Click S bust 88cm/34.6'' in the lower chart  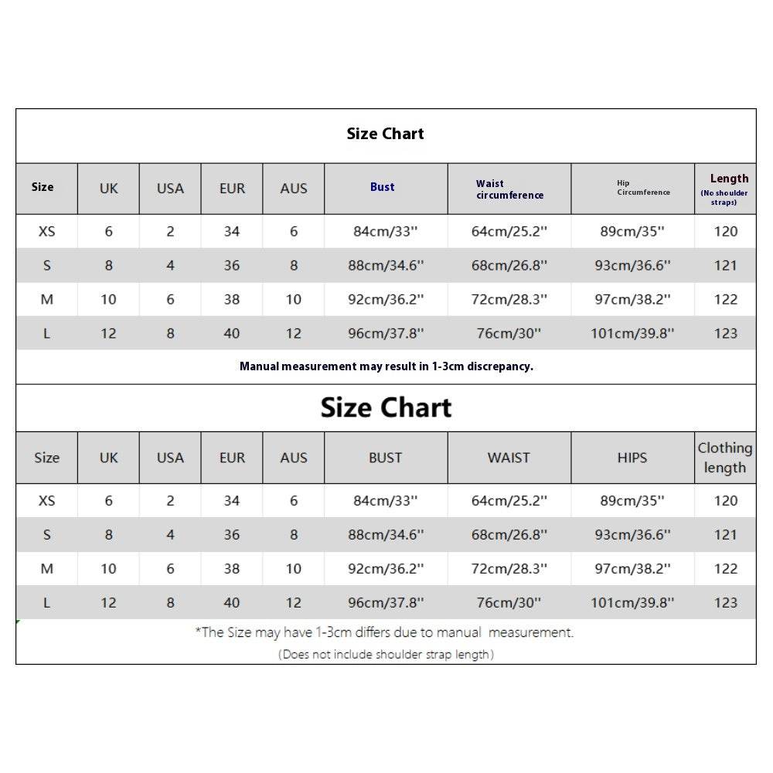click(x=385, y=535)
